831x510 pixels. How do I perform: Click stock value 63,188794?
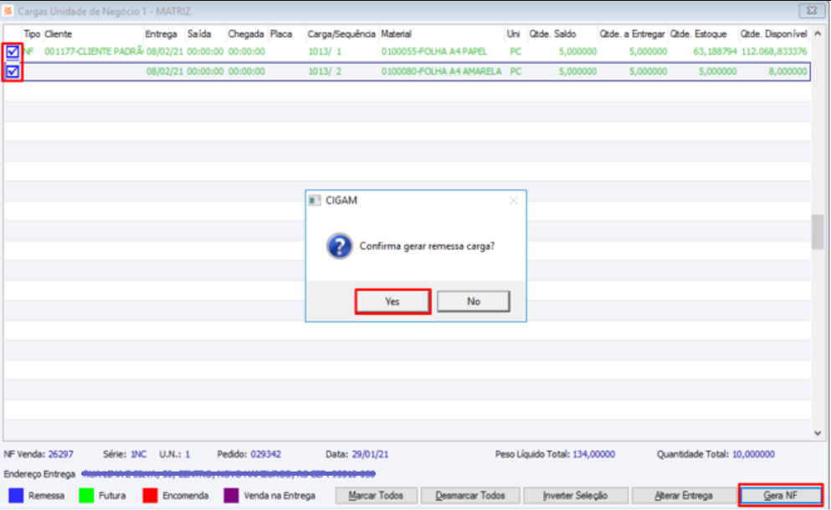pyautogui.click(x=715, y=51)
